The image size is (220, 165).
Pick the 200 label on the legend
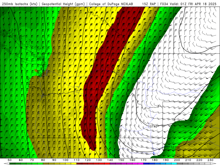[x=177, y=160]
